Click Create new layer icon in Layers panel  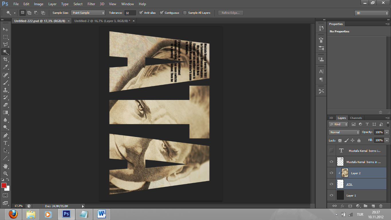[373, 206]
